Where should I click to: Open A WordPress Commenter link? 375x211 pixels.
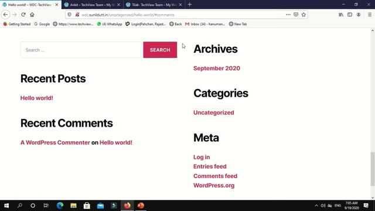click(55, 142)
